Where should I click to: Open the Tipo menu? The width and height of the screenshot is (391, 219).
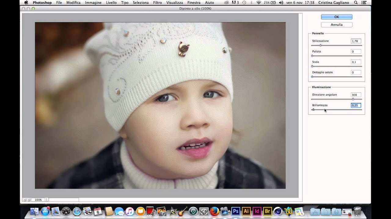[125, 3]
